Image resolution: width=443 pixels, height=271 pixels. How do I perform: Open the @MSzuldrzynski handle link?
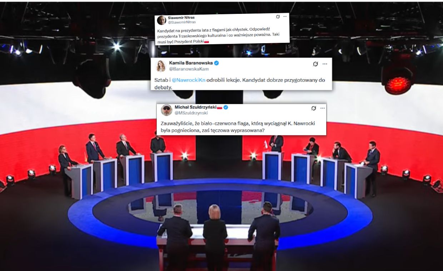tap(191, 113)
